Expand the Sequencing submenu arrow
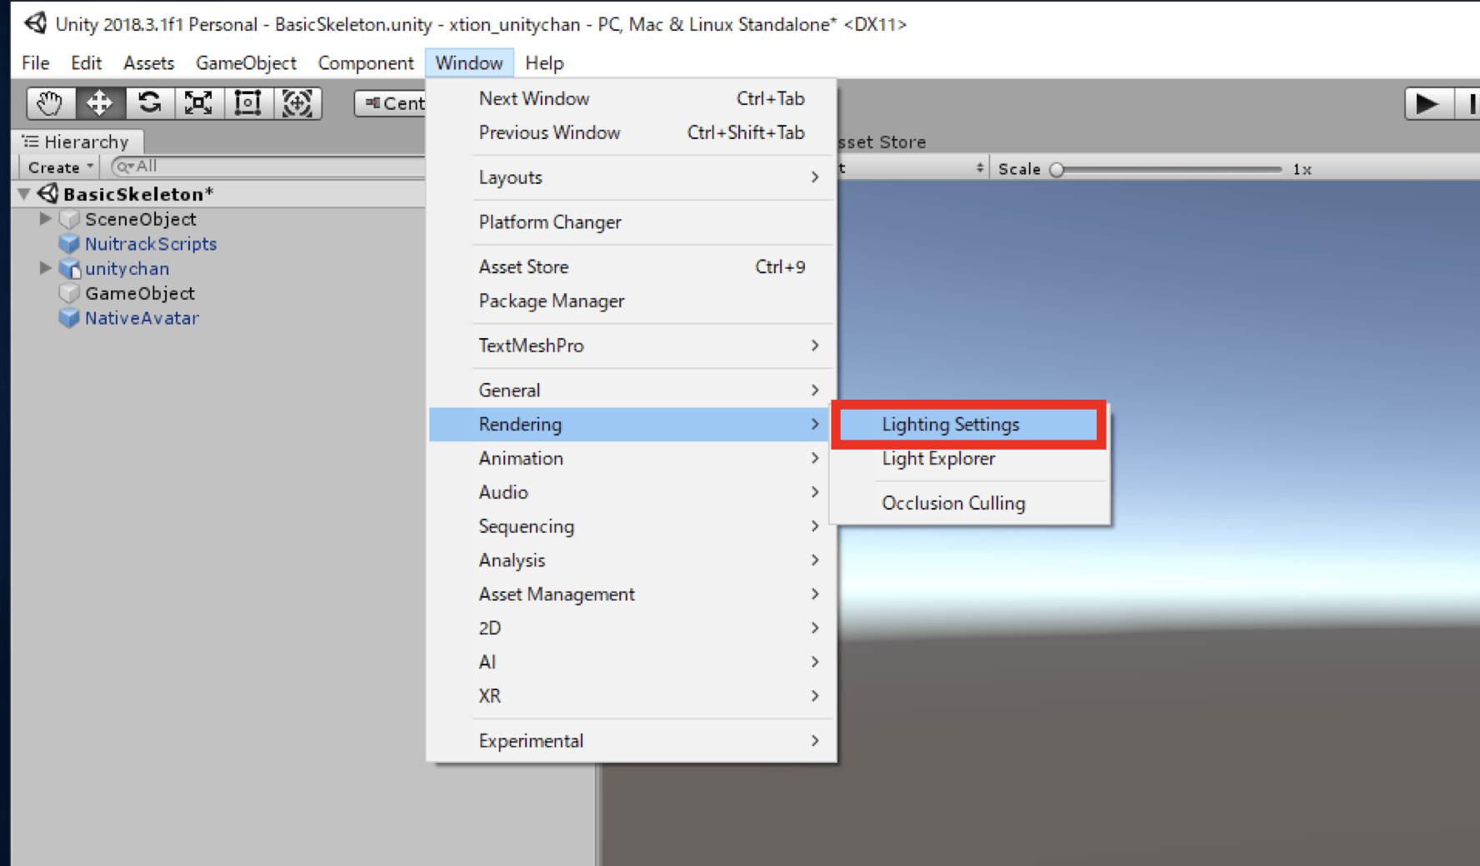Image resolution: width=1480 pixels, height=866 pixels. [815, 525]
